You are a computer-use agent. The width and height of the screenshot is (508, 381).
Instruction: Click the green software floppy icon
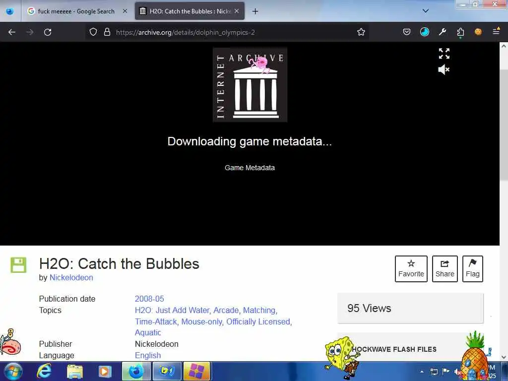[x=18, y=265]
